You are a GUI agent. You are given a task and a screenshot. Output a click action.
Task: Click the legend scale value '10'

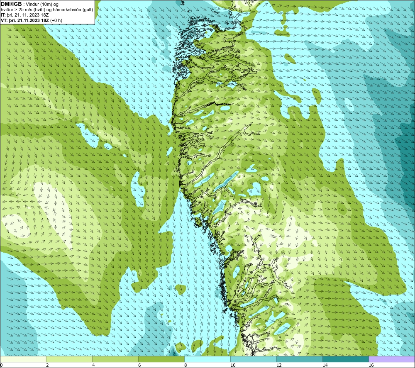[x=233, y=366]
